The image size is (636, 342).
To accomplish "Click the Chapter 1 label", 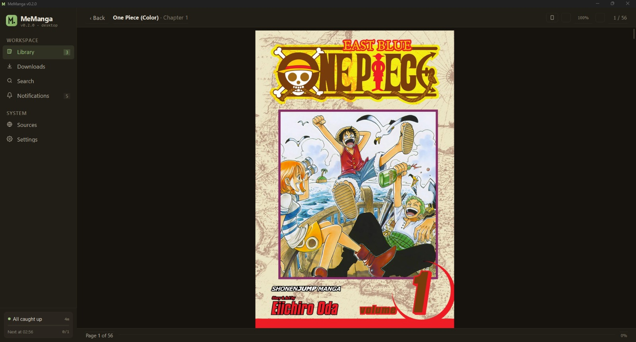I will point(176,17).
